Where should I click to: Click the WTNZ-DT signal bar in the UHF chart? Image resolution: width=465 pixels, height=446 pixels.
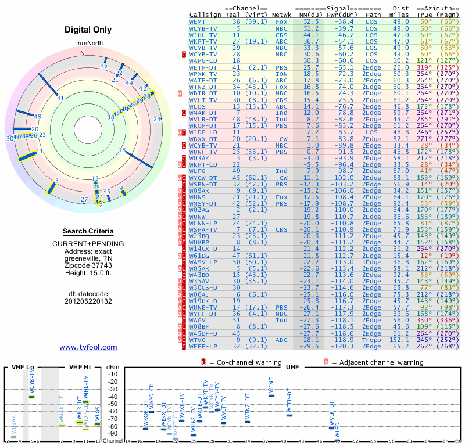[x=248, y=422]
